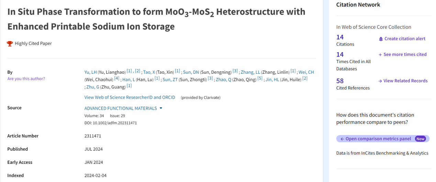Click Jin, HL author link

[272, 80]
